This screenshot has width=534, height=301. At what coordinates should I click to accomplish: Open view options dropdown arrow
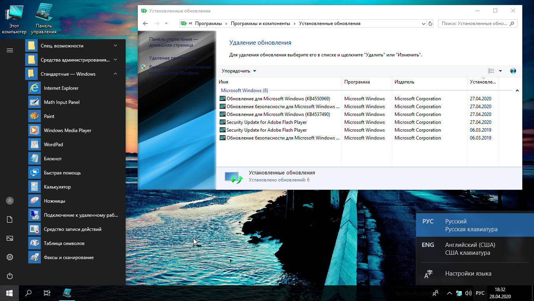click(500, 71)
